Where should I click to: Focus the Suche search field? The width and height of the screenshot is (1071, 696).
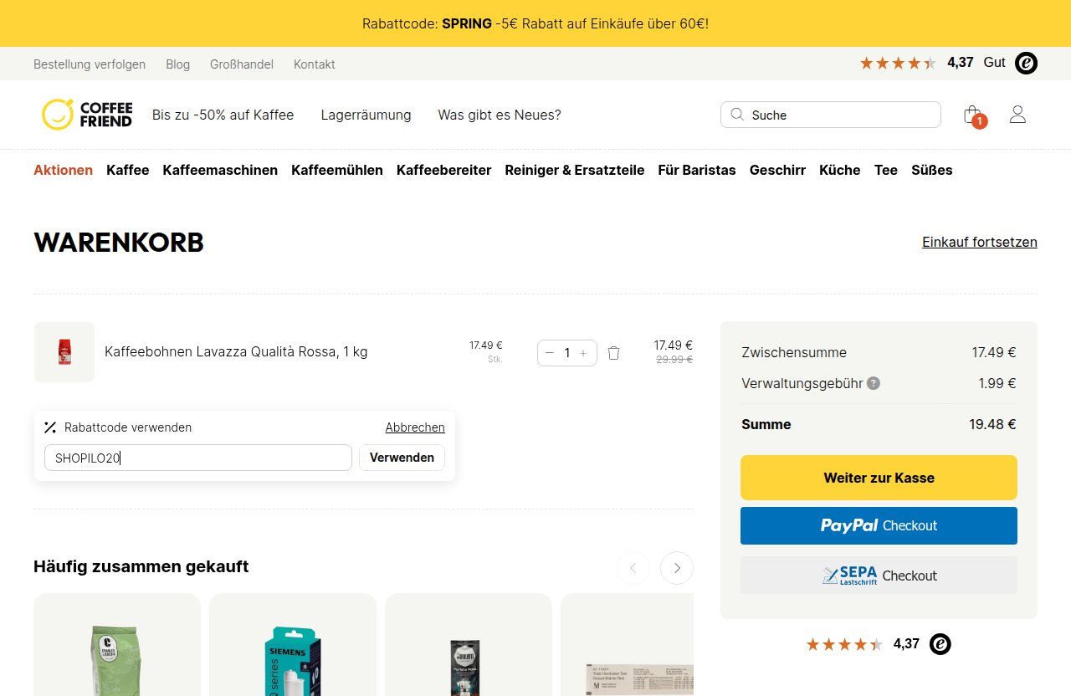tap(831, 115)
